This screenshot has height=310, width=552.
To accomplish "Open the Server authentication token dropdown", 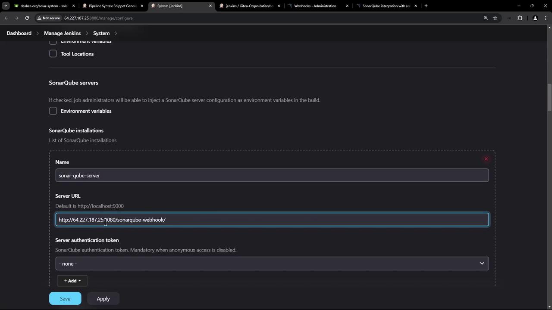I will pos(272,263).
